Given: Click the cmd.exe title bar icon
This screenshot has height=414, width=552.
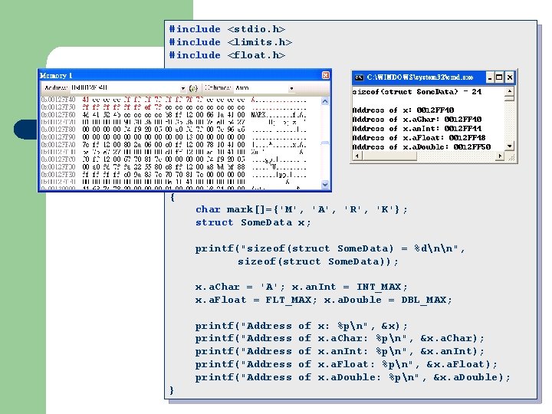Looking at the screenshot, I should click(x=359, y=77).
